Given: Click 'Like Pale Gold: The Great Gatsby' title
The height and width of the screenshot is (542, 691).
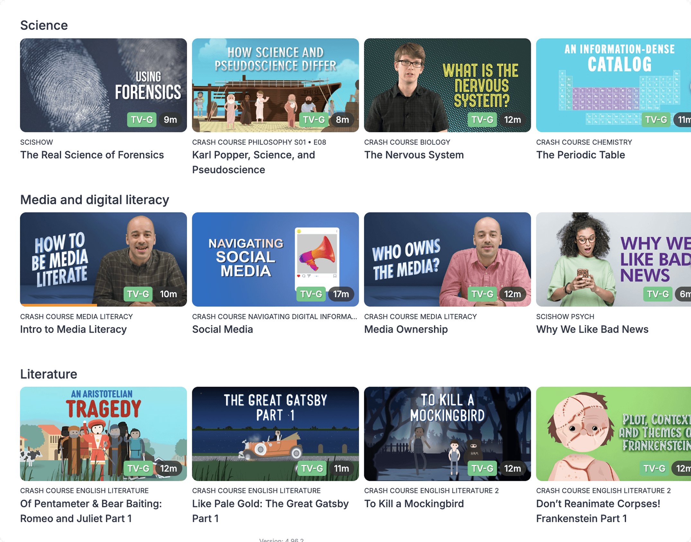Looking at the screenshot, I should pyautogui.click(x=270, y=511).
